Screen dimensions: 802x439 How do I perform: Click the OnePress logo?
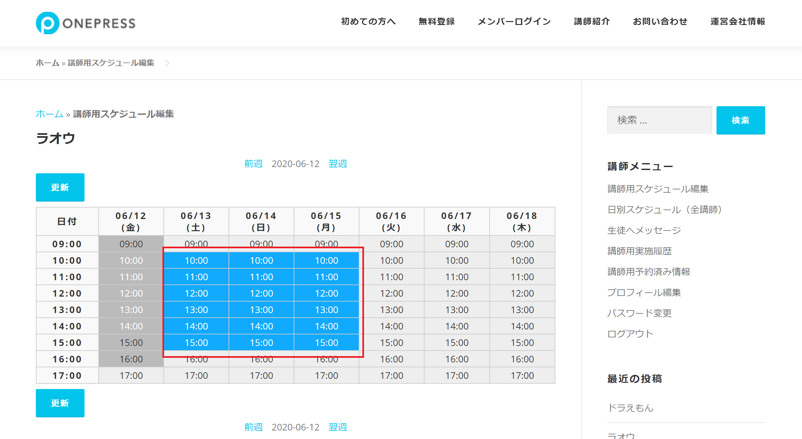(x=85, y=23)
